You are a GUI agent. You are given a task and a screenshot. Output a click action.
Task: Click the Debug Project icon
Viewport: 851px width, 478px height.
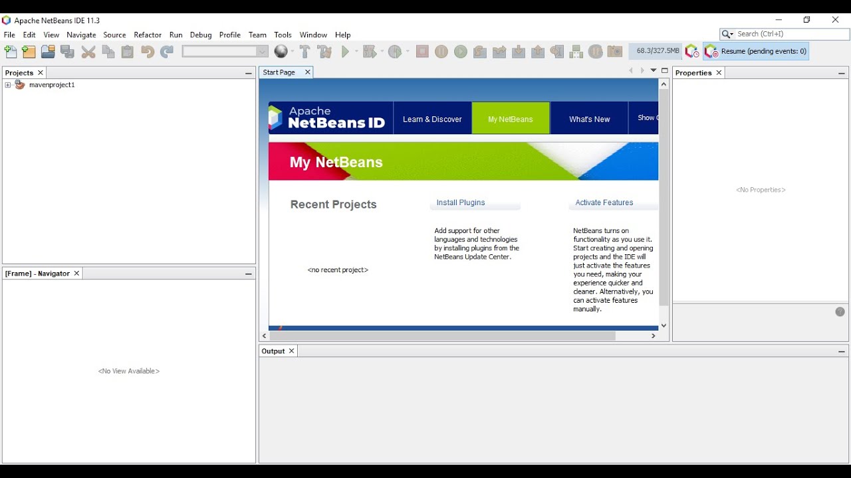pyautogui.click(x=369, y=52)
